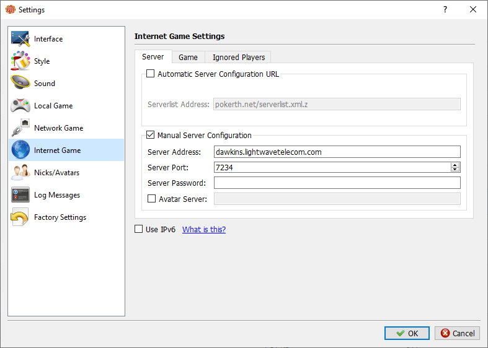Click the Avatar Server text field
Image resolution: width=488 pixels, height=348 pixels.
tap(337, 199)
